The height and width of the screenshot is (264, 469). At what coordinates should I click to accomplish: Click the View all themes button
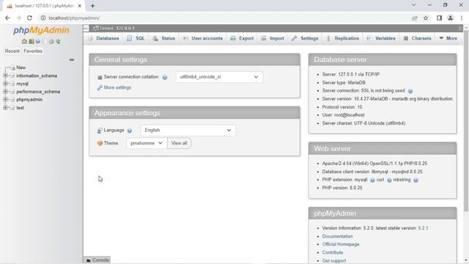(179, 143)
